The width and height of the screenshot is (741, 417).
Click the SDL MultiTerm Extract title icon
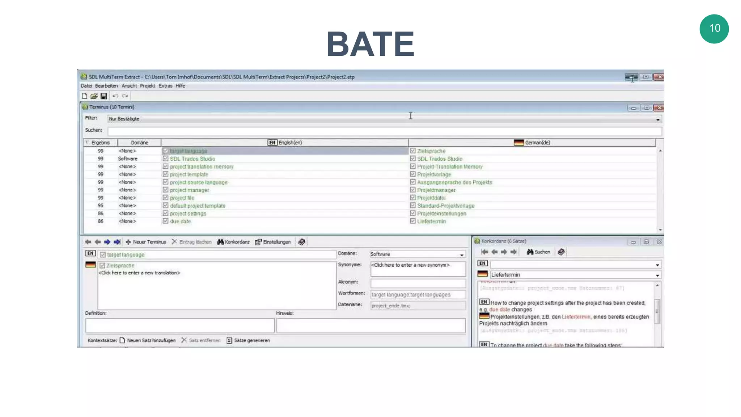pyautogui.click(x=84, y=77)
